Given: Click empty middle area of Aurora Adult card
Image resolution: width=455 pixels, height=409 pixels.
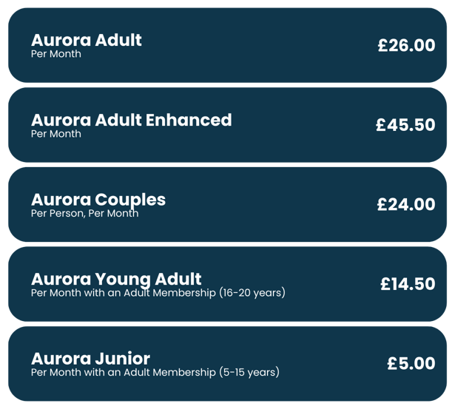Looking at the screenshot, I should tap(259, 46).
